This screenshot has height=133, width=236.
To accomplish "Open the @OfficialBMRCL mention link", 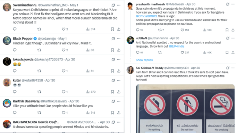I will point(146,16).
